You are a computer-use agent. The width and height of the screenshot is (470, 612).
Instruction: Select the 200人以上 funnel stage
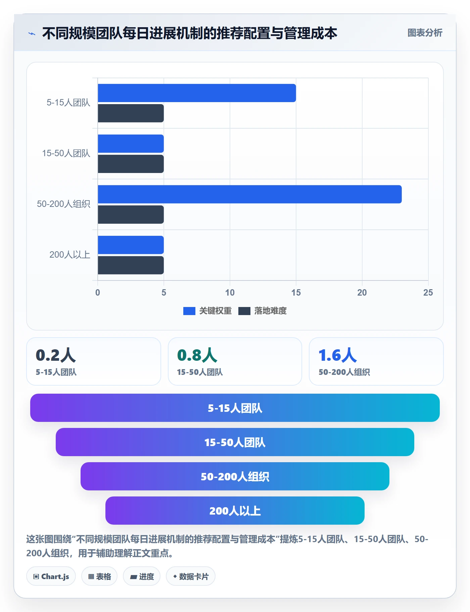click(235, 511)
